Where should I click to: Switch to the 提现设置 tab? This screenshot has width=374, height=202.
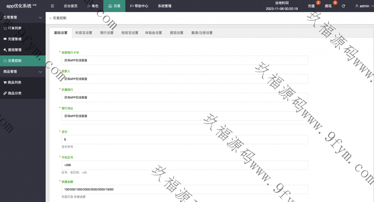[176, 33]
